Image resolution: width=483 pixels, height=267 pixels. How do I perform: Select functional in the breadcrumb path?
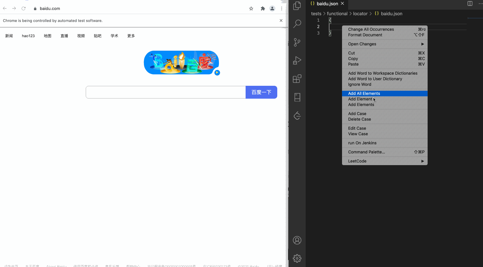click(x=337, y=14)
